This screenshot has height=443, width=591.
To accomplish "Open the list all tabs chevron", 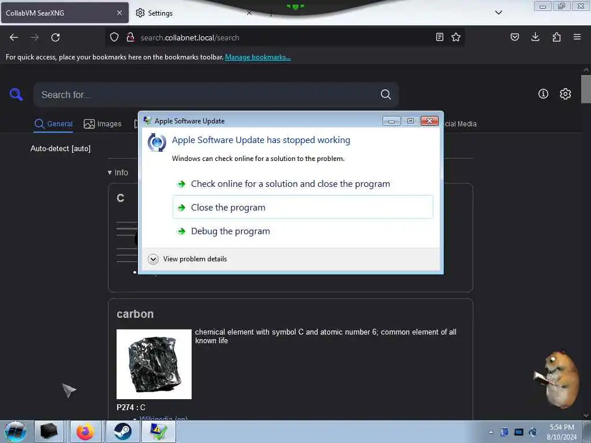I will pyautogui.click(x=499, y=13).
